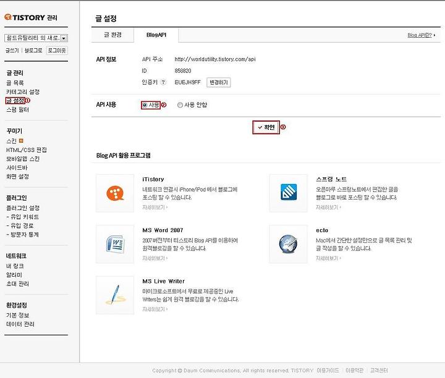Click the 인증키 help question mark icon

coord(163,82)
